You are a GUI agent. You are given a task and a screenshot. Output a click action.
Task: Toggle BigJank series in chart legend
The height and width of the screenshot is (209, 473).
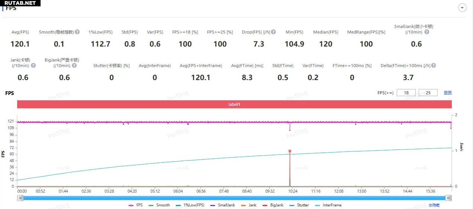(x=273, y=205)
